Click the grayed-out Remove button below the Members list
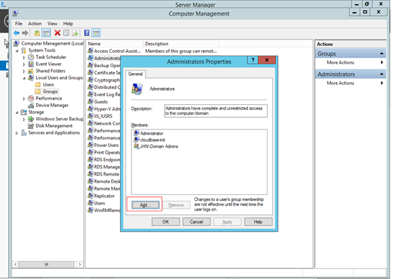The width and height of the screenshot is (393, 279). [176, 205]
